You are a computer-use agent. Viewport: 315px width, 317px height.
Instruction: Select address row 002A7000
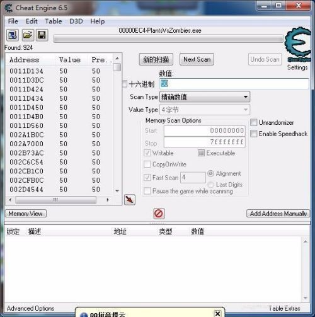pos(60,144)
